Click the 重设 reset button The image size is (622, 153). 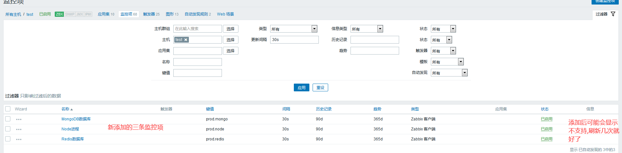point(320,87)
